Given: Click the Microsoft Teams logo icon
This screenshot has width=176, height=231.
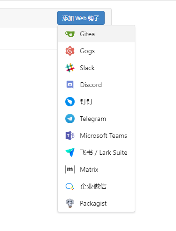Looking at the screenshot, I should (70, 135).
